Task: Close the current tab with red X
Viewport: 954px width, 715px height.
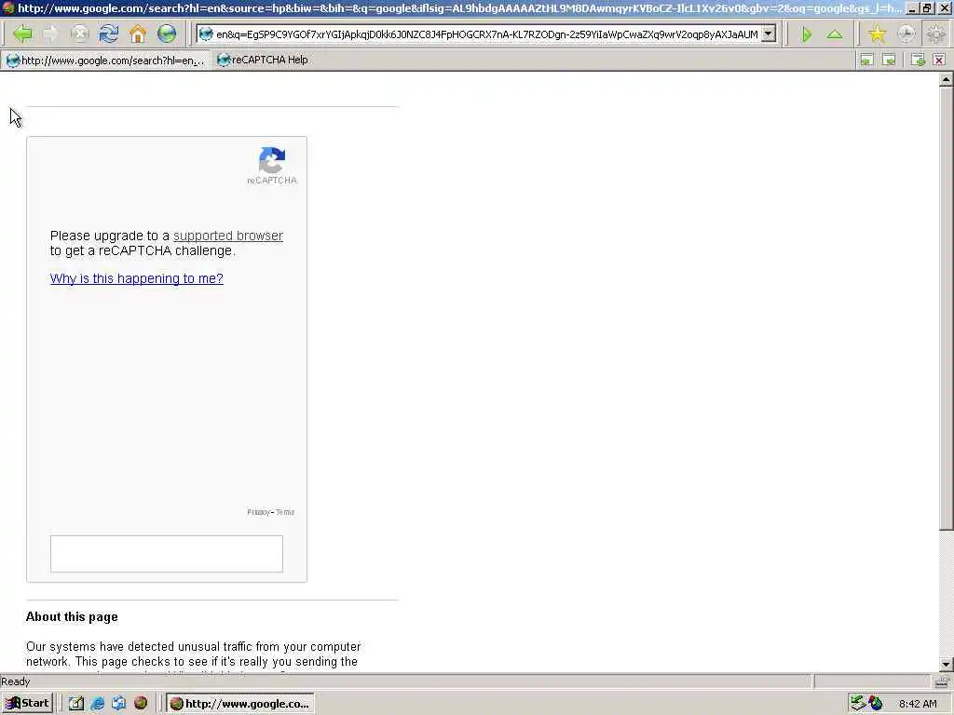Action: click(939, 61)
